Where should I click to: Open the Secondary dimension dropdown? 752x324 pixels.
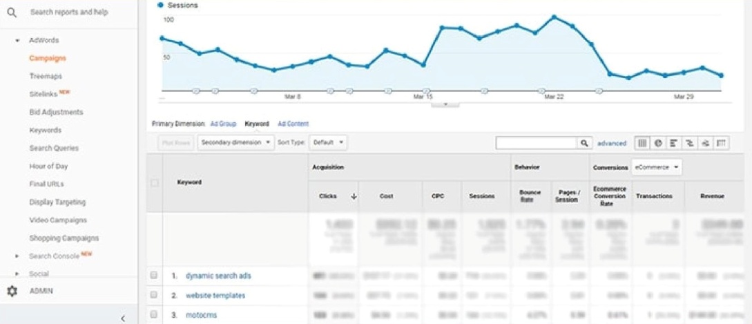coord(235,142)
